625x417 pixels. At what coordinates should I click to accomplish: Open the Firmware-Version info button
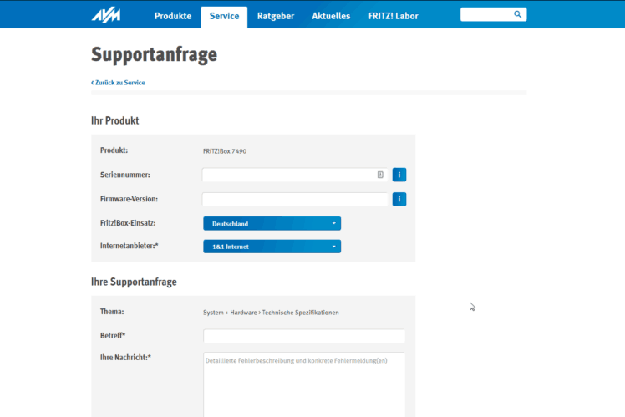(399, 199)
